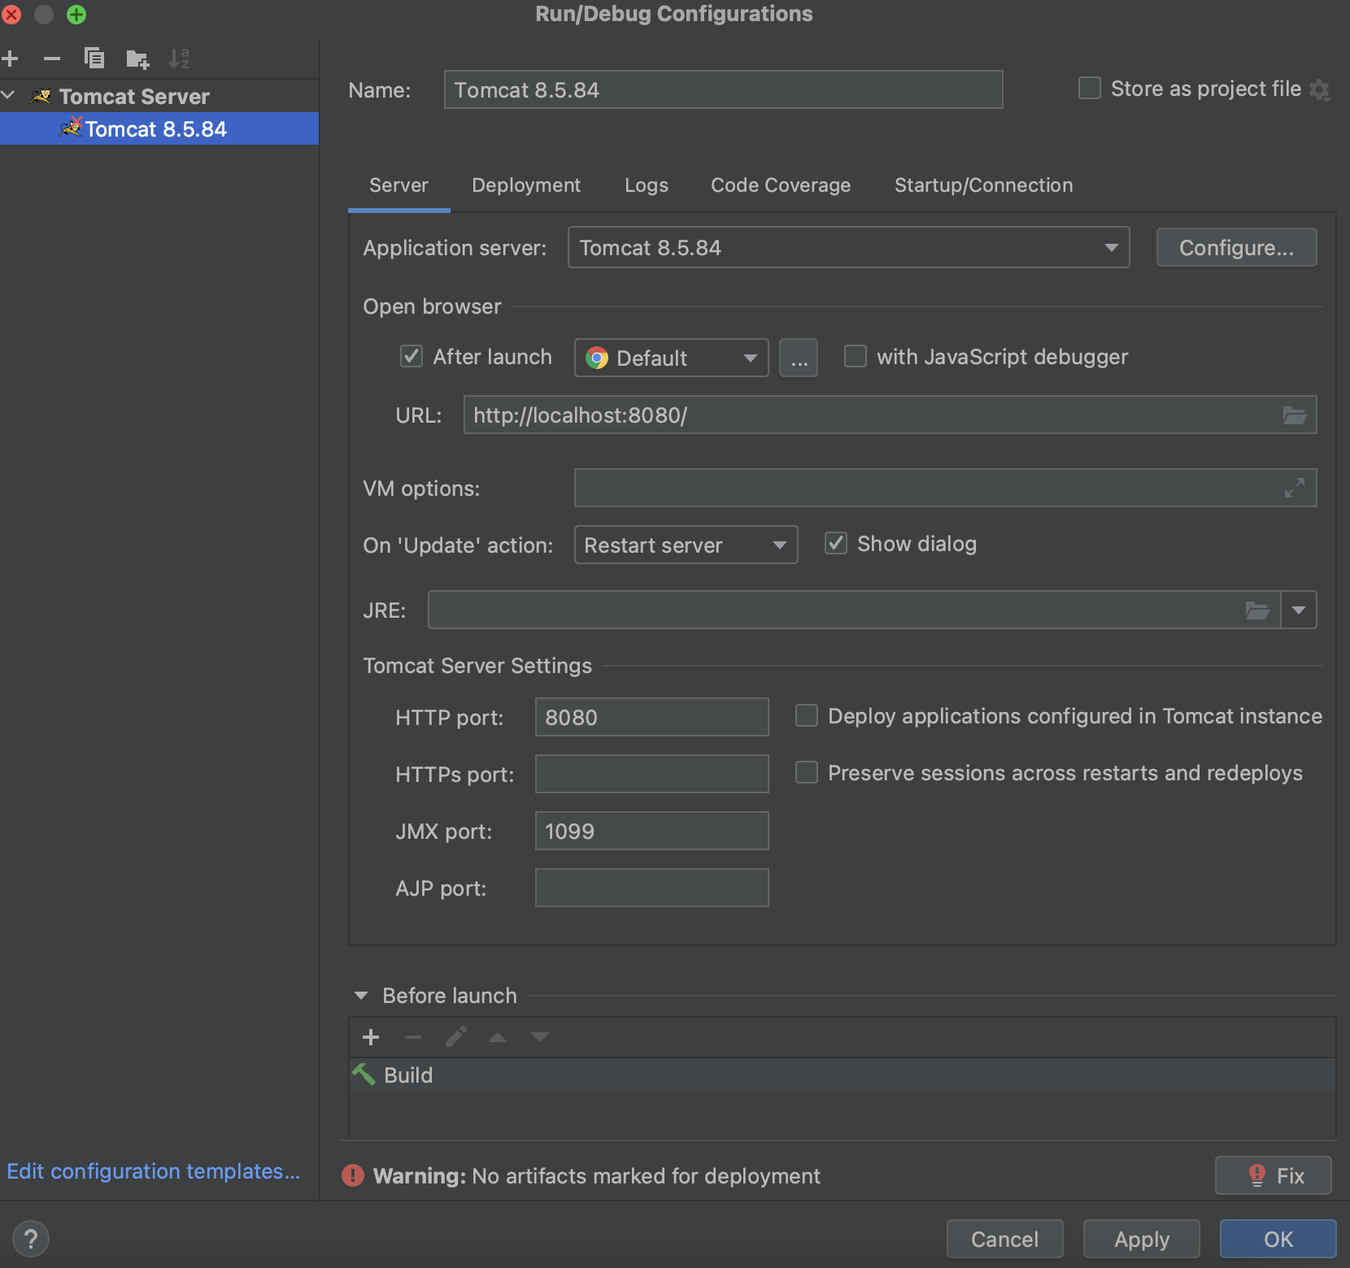Click OK button

point(1278,1239)
